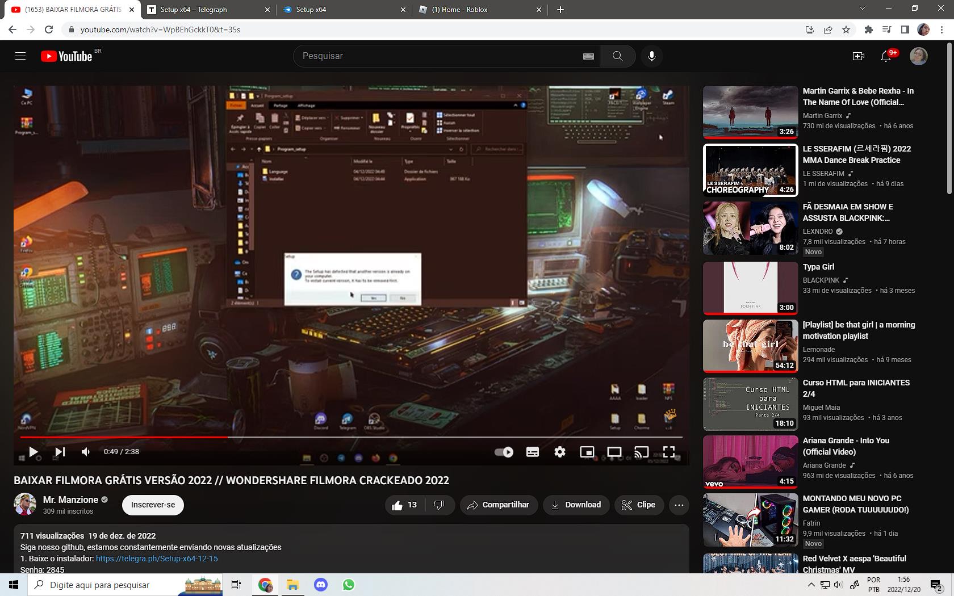954x596 pixels.
Task: Open the telegra.ph Setup-x64-12-15 link
Action: [157, 559]
